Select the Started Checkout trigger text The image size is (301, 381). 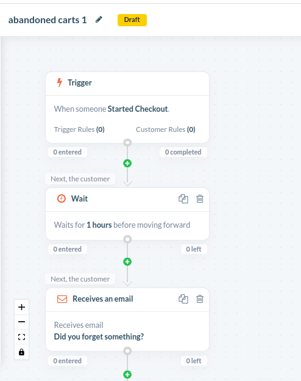pyautogui.click(x=138, y=109)
